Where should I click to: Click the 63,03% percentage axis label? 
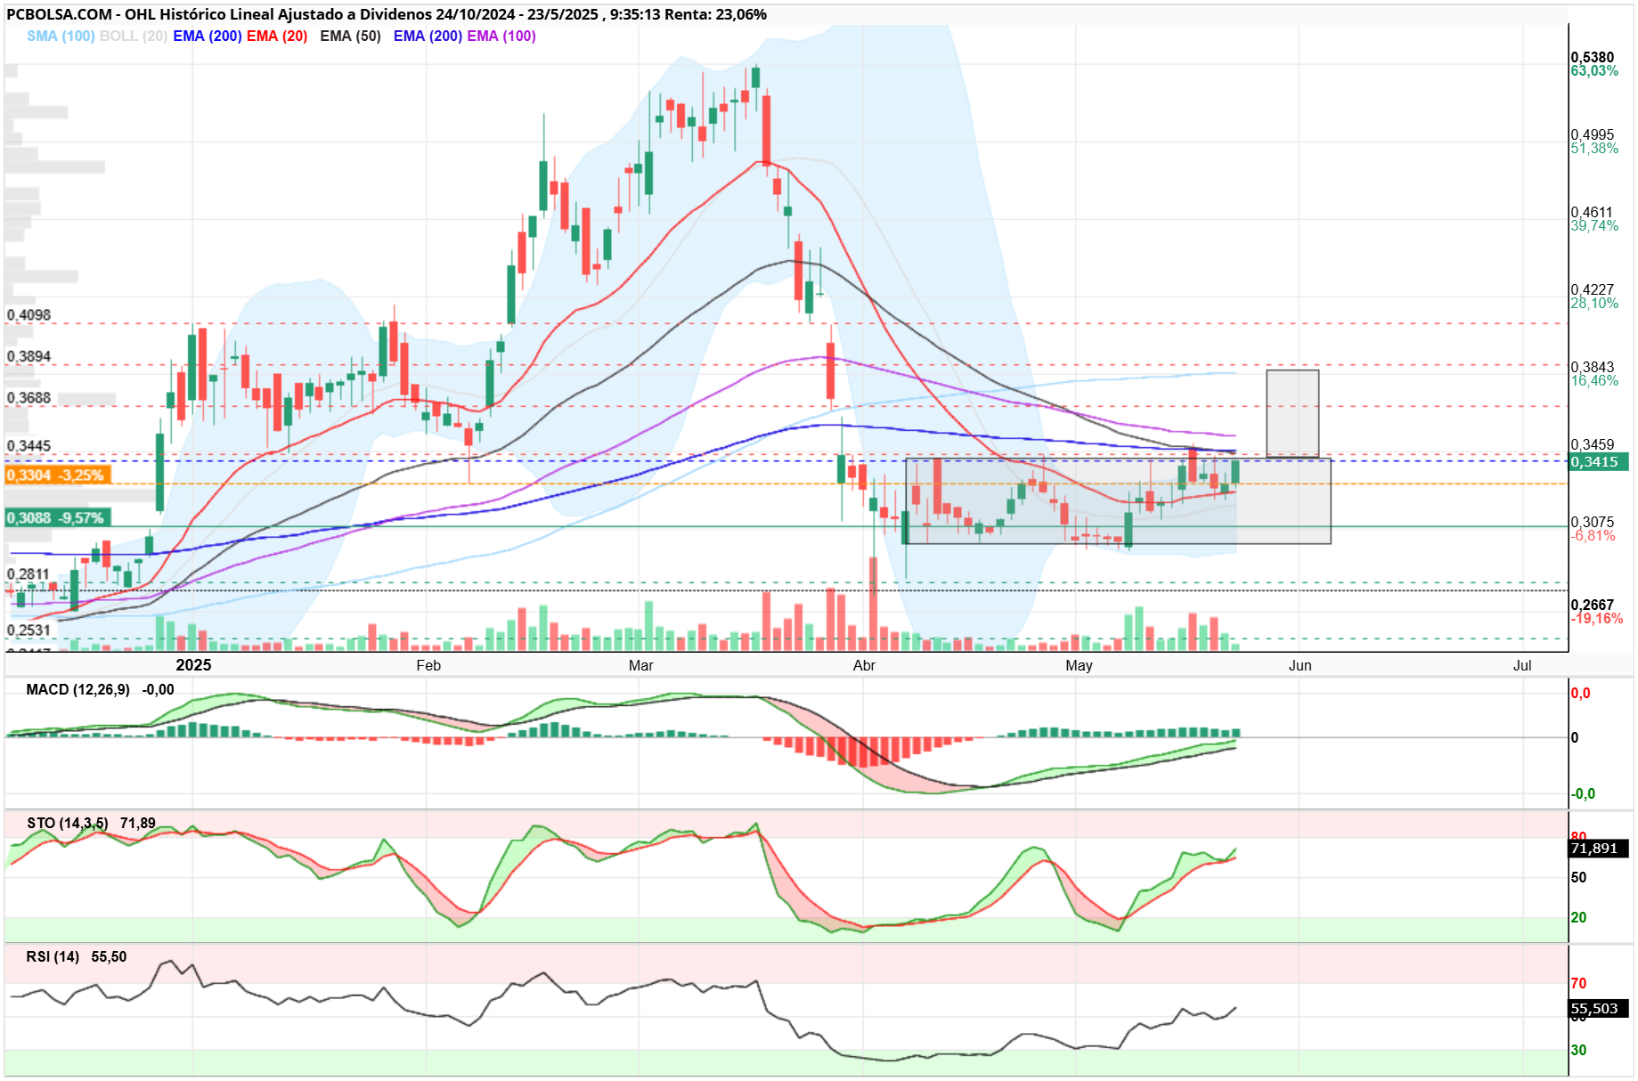click(1594, 70)
